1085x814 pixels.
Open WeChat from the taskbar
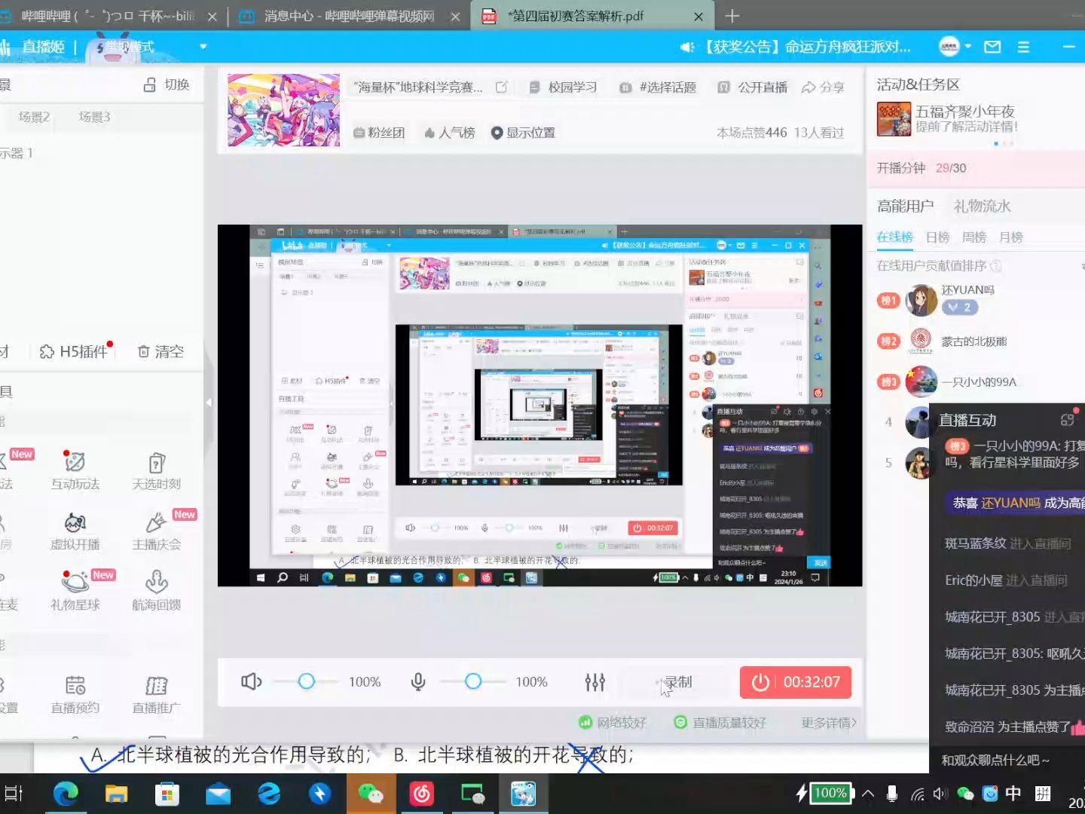[370, 794]
